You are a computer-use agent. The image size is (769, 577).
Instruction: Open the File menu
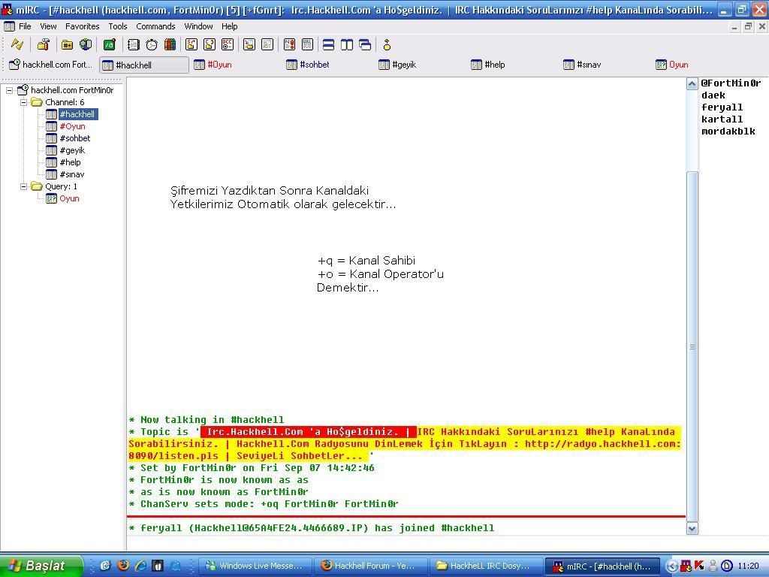(25, 26)
